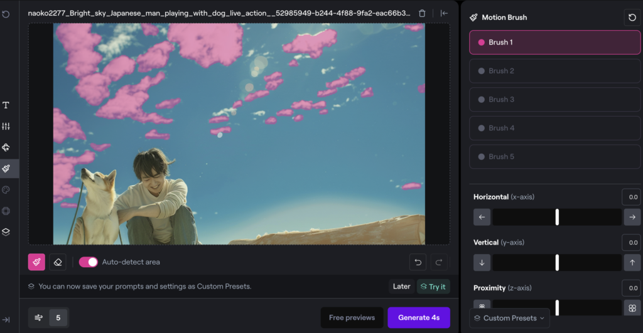643x333 pixels.
Task: Click the Horizontal x-axis slider track
Action: coord(557,218)
